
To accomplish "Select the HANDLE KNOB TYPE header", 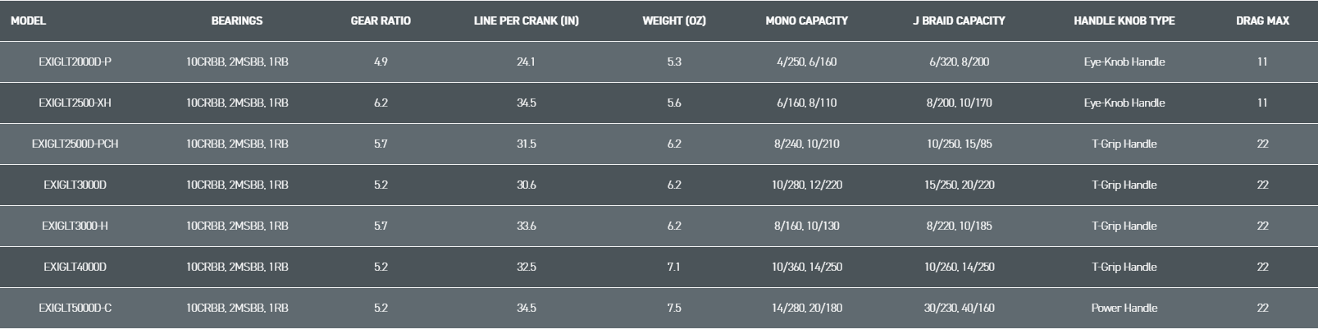I will pos(1124,21).
